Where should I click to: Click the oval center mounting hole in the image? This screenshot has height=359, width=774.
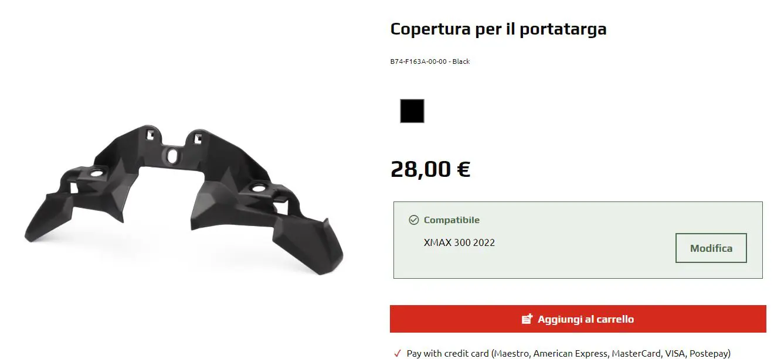[172, 156]
